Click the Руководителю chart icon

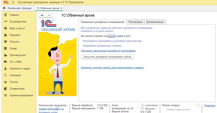[5, 21]
